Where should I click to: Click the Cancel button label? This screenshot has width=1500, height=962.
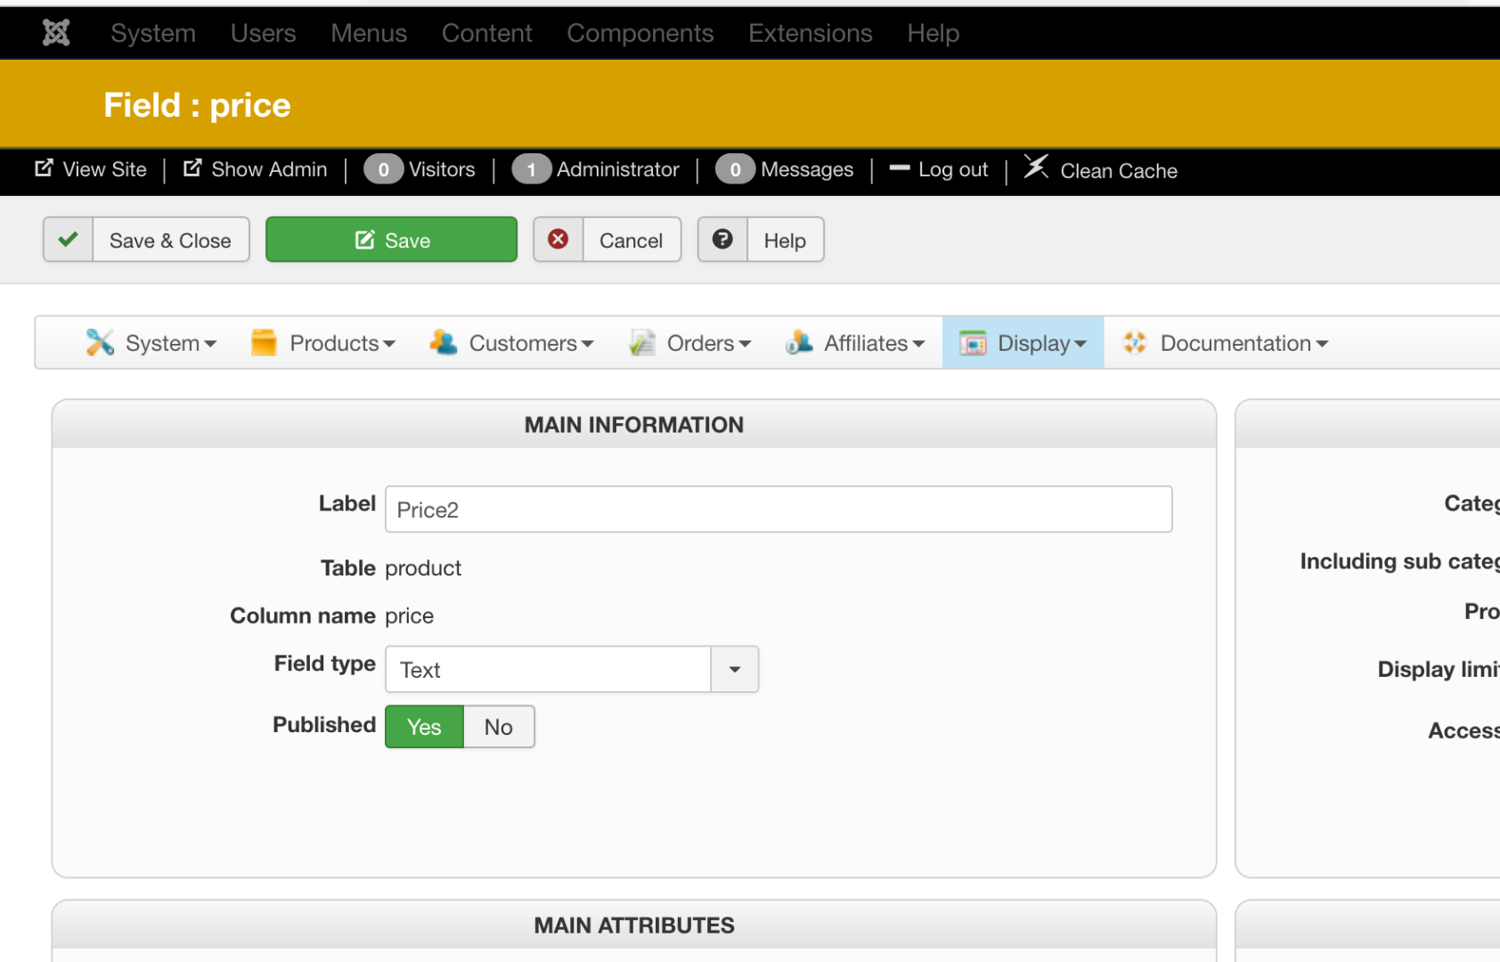coord(631,240)
